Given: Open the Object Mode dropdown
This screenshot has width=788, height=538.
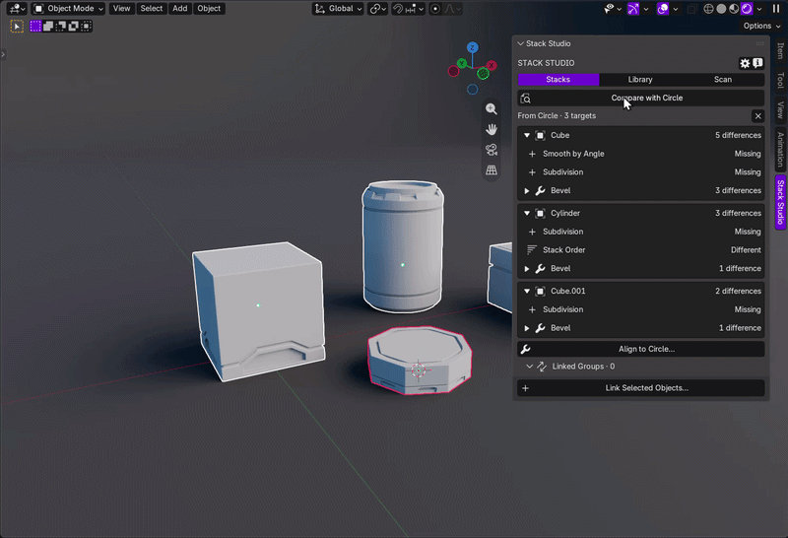Looking at the screenshot, I should (x=68, y=9).
